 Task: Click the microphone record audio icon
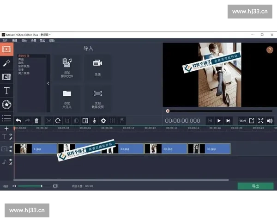[94, 121]
